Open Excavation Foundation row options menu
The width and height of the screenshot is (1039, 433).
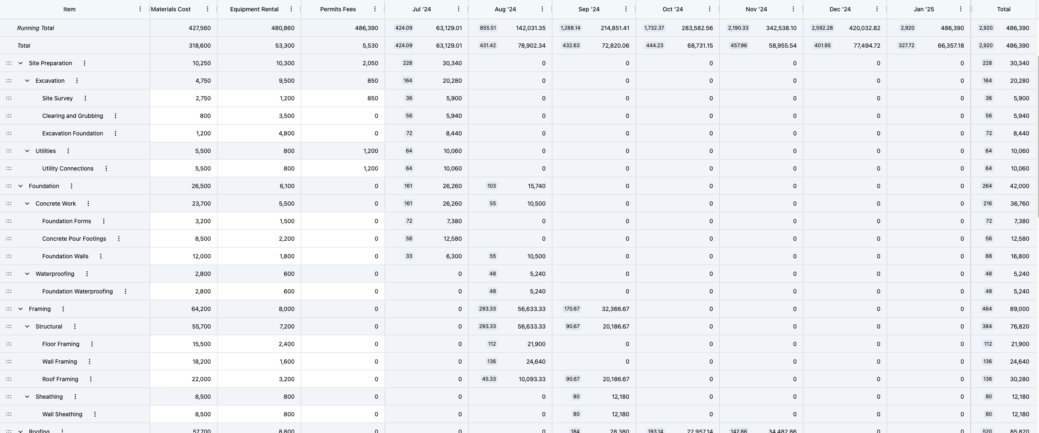pos(115,133)
